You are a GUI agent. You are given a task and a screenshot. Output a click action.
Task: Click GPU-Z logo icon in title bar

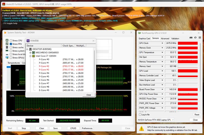point(139,33)
